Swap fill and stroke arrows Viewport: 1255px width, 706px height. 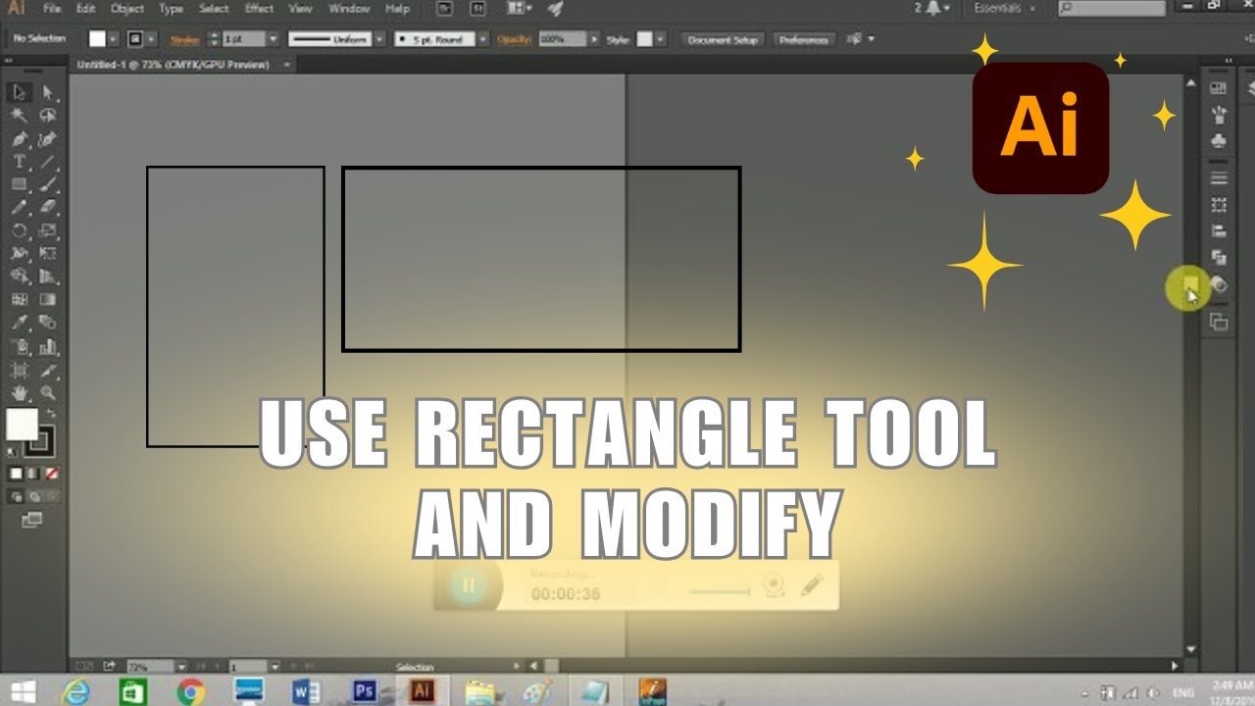pyautogui.click(x=51, y=413)
